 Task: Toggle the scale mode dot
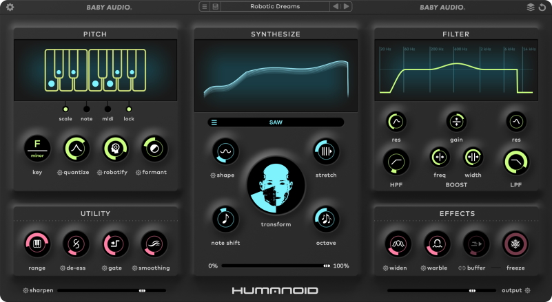[x=65, y=109]
